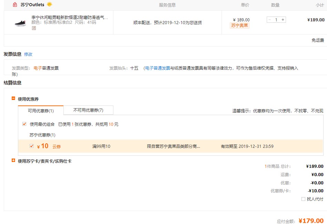Image resolution: width=327 pixels, height=224 pixels.
Task: Enable the 找人代付 checkbox
Action: click(x=303, y=199)
